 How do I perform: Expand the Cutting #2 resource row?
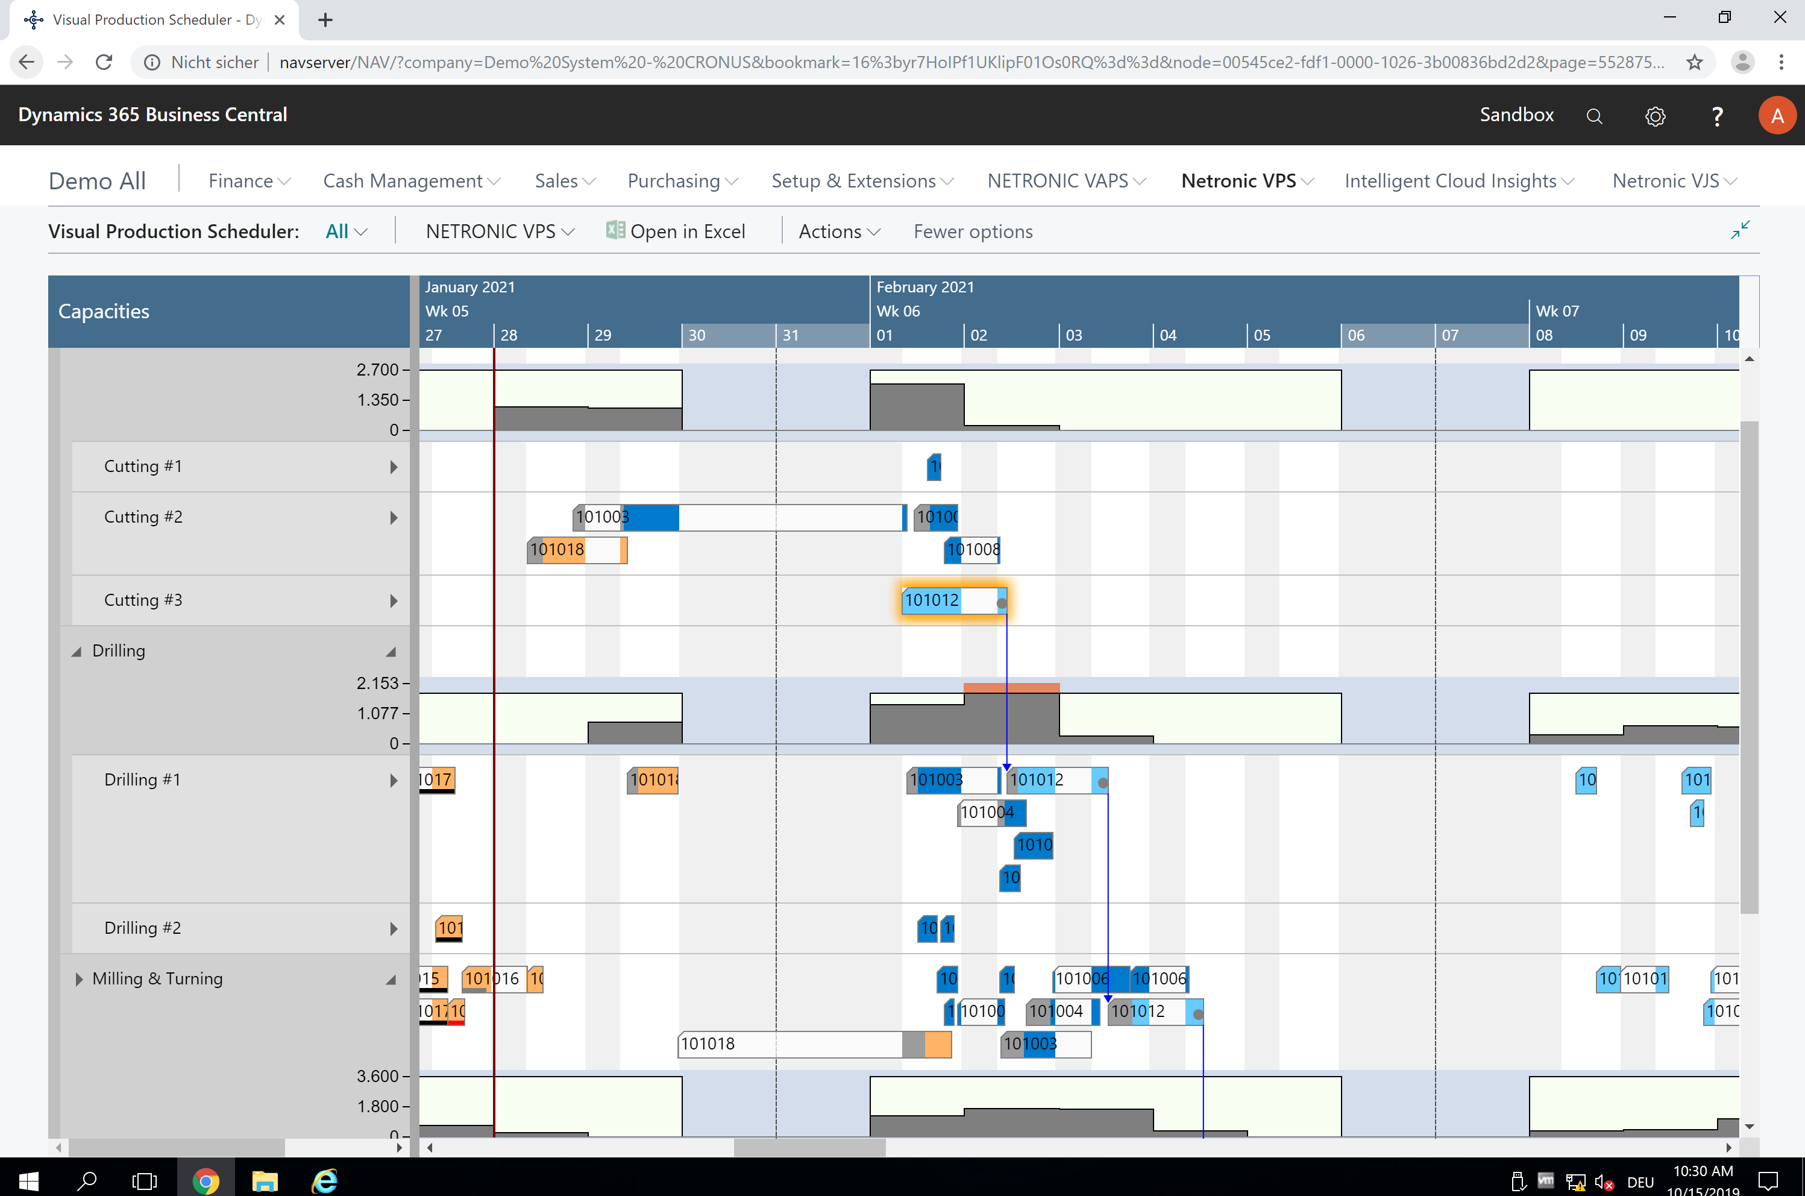(394, 517)
